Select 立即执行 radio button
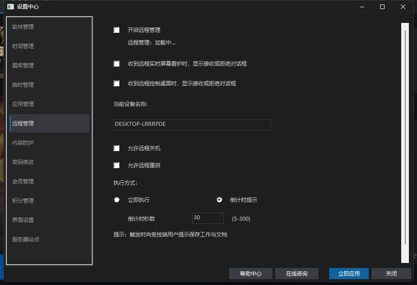 click(117, 200)
